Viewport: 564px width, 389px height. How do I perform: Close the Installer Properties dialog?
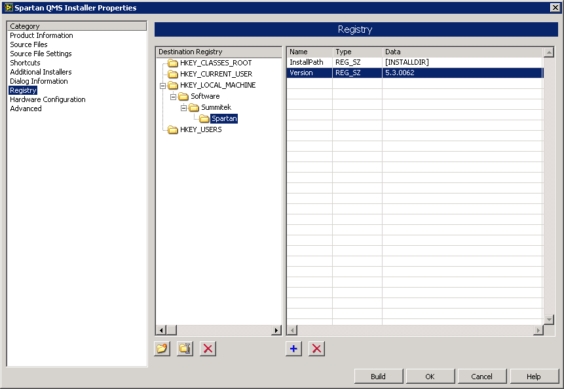coord(555,8)
